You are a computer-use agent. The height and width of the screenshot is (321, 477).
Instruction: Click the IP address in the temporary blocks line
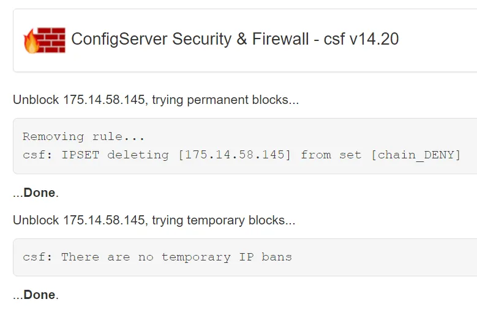pyautogui.click(x=106, y=220)
